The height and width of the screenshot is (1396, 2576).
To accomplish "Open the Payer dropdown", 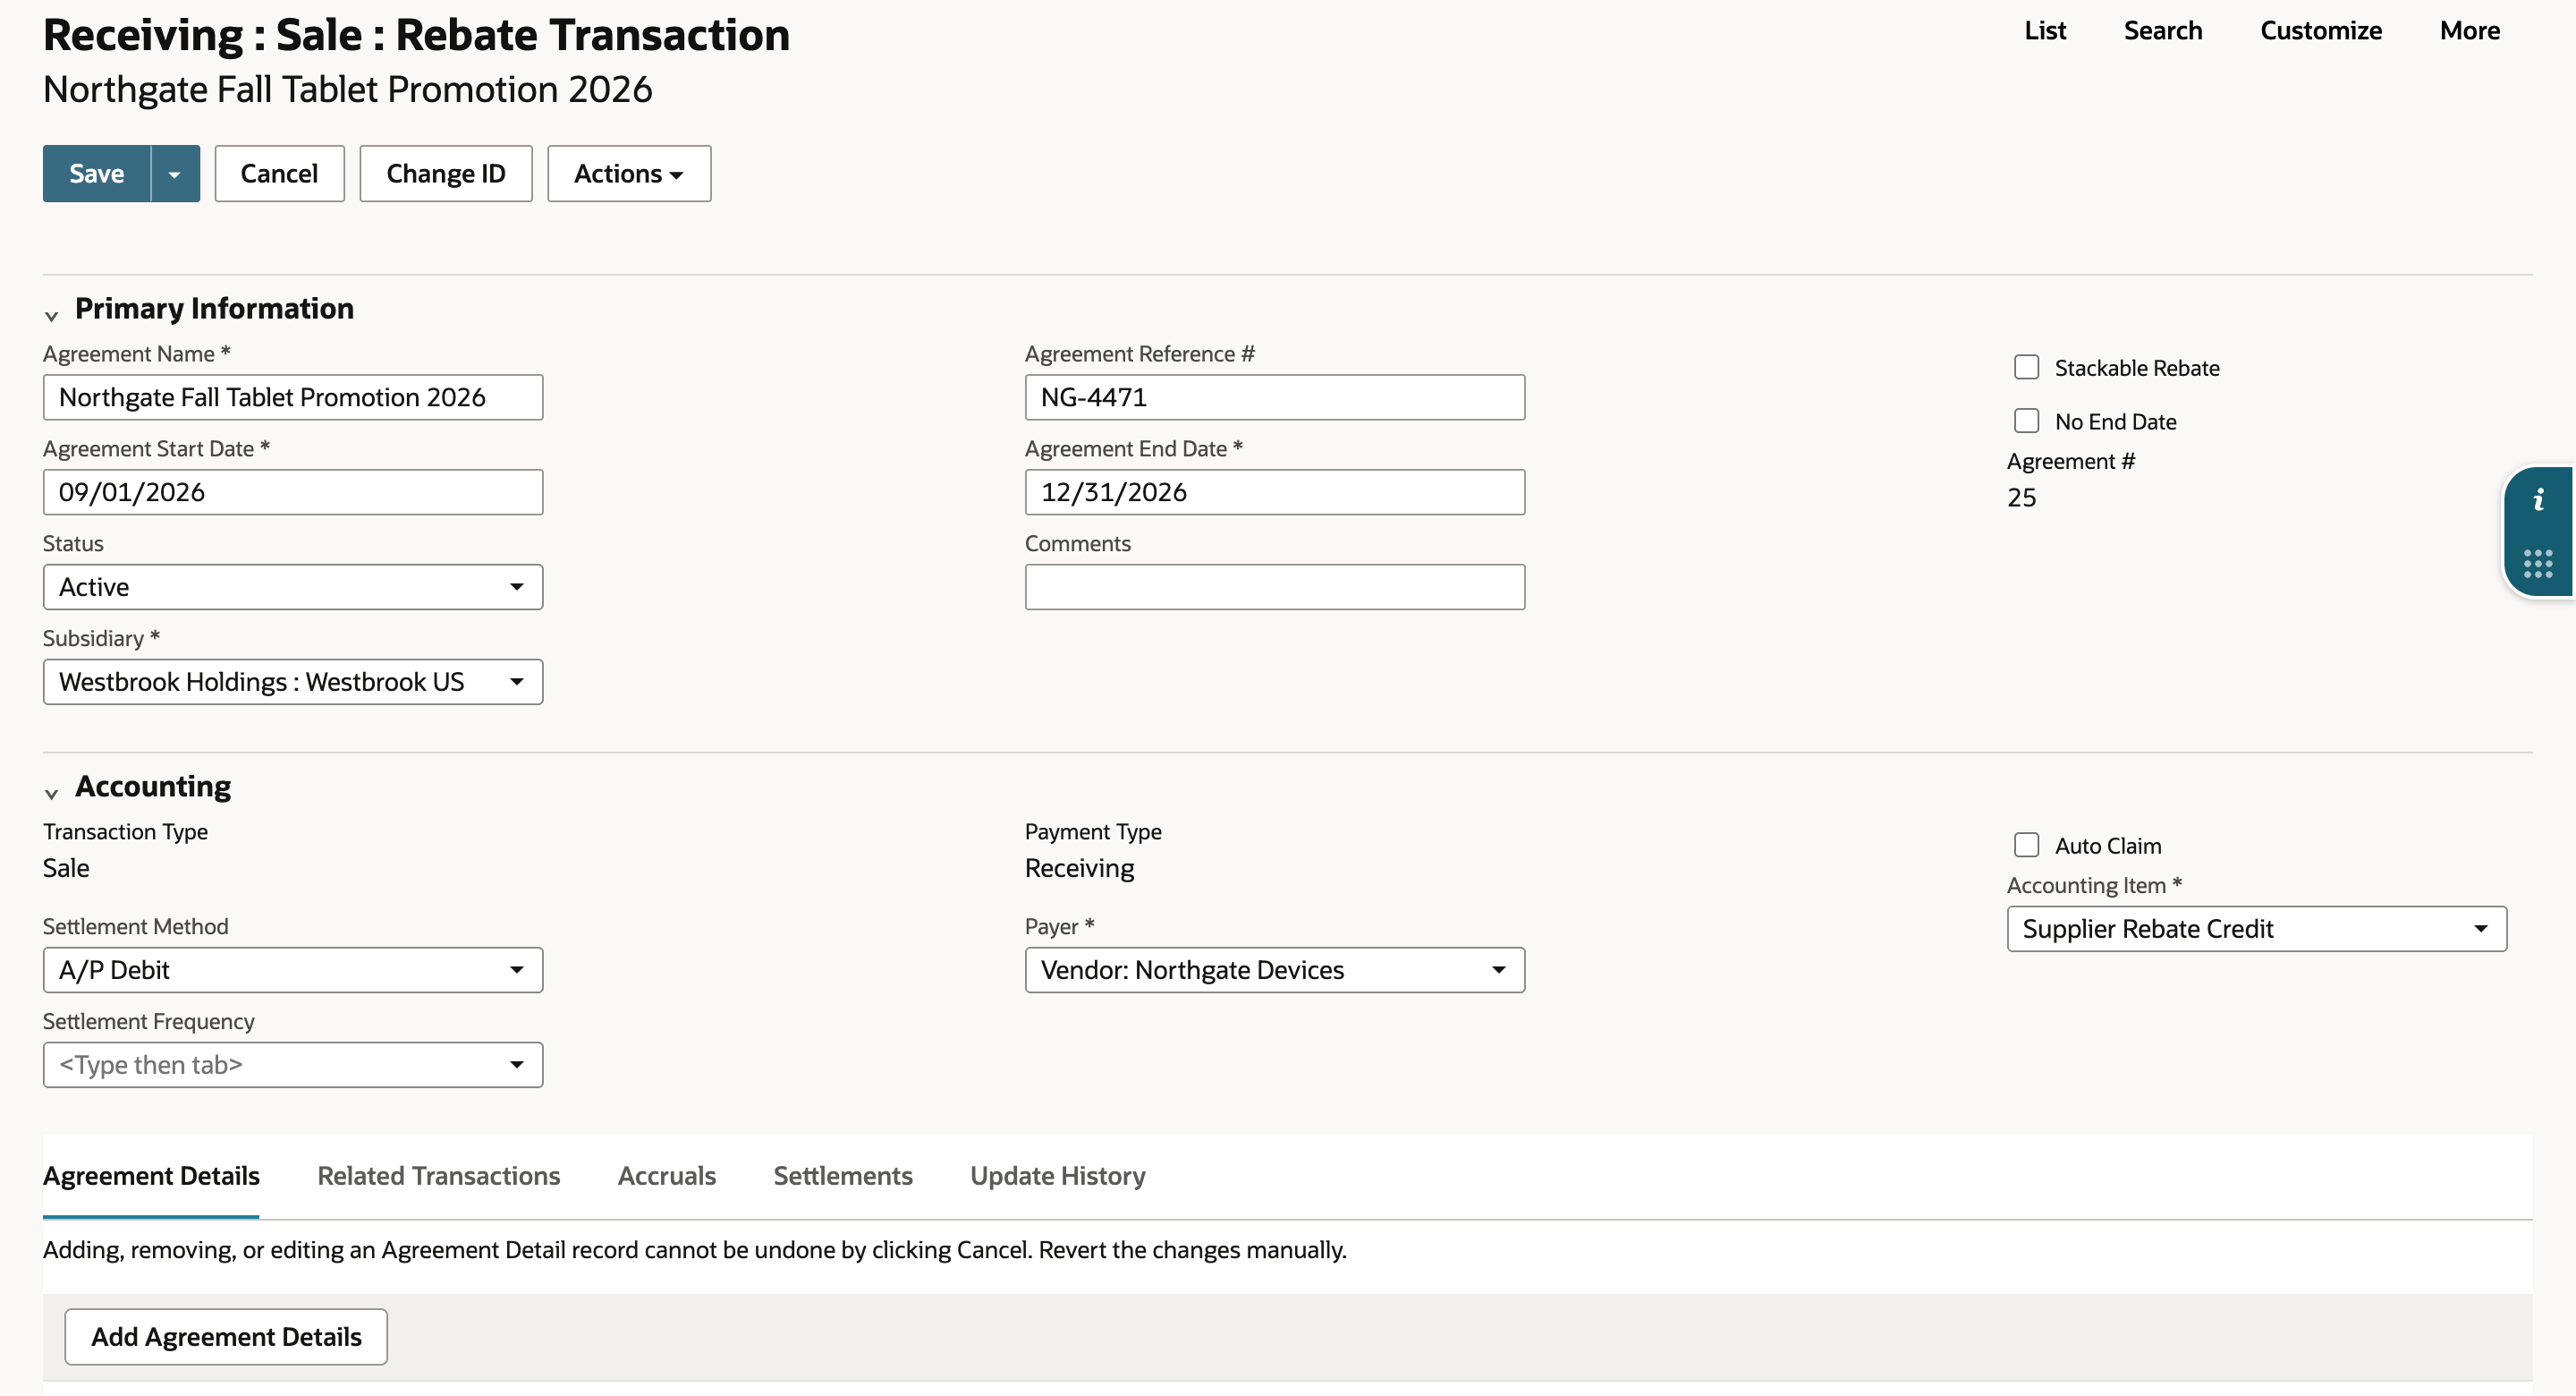I will click(1275, 971).
